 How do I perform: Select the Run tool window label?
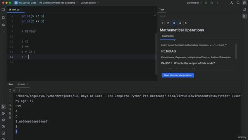[x=10, y=84]
